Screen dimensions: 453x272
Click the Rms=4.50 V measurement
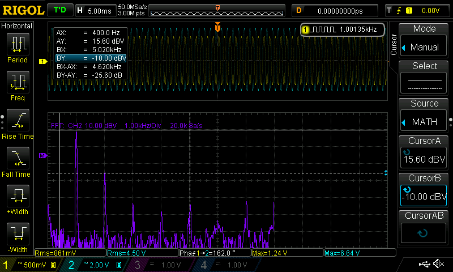coord(143,253)
